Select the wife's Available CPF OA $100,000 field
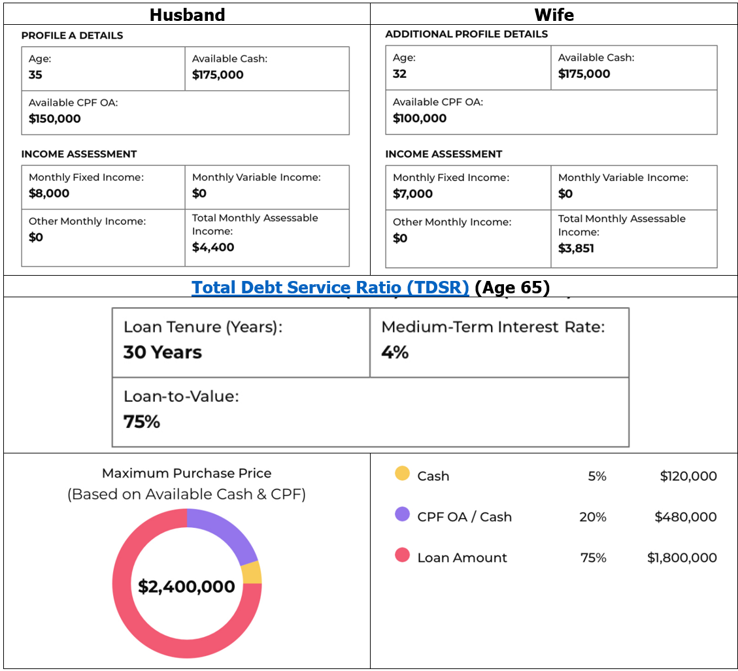This screenshot has width=738, height=671. tap(551, 112)
